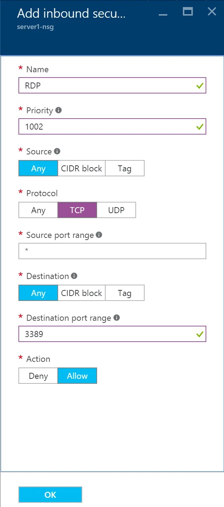This screenshot has height=507, width=224.
Task: Select CIDR block for Destination
Action: (82, 293)
